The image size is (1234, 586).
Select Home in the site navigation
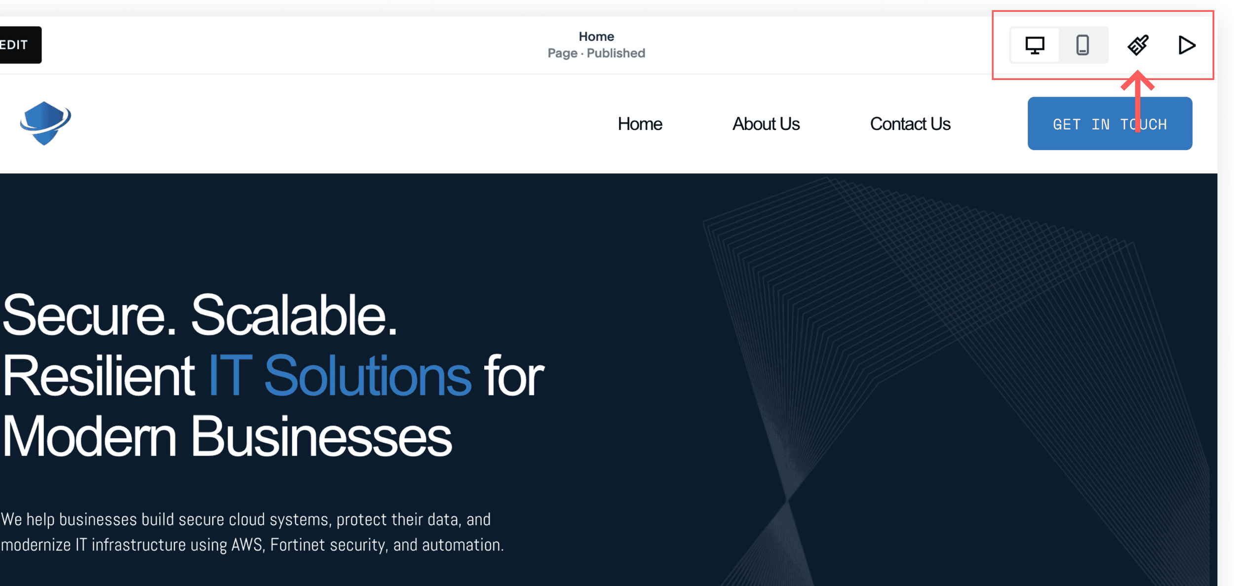click(x=640, y=123)
